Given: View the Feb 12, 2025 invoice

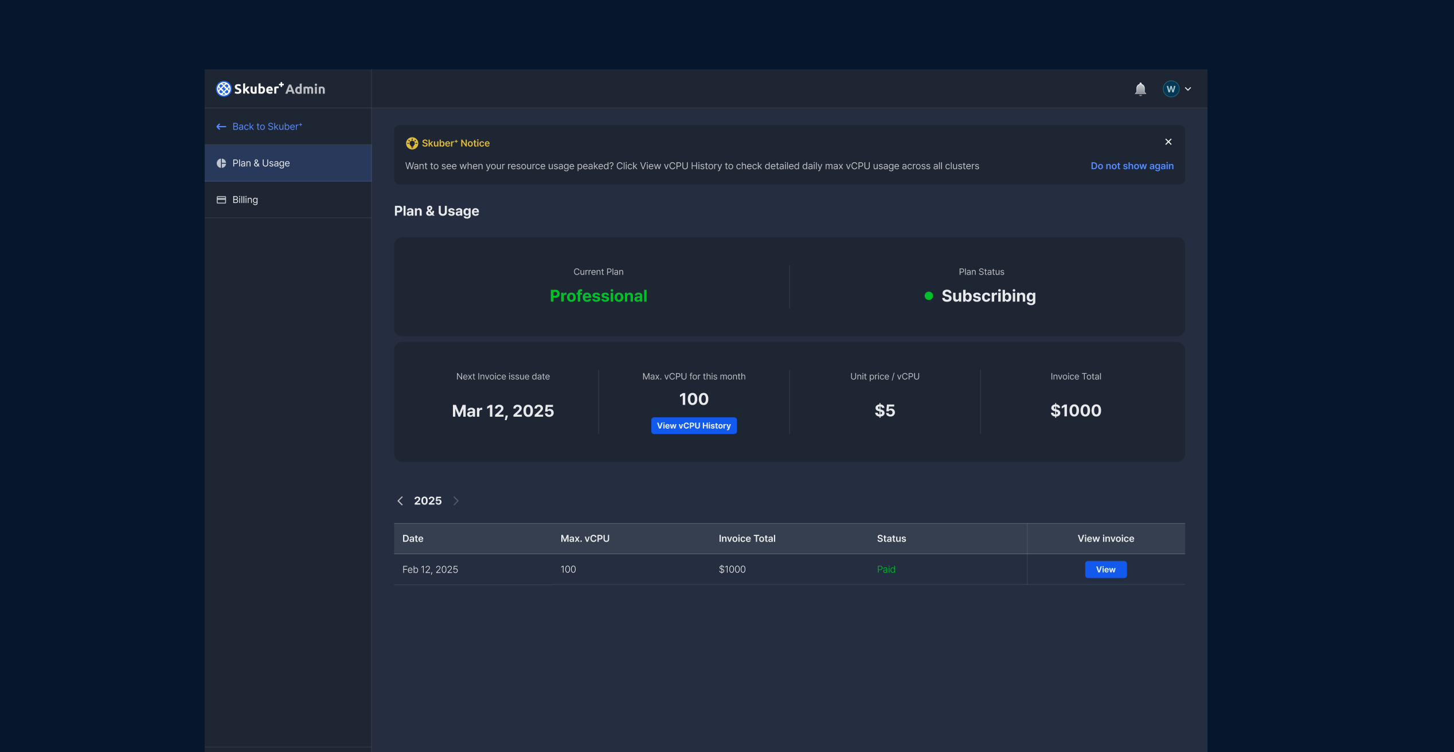Looking at the screenshot, I should 1105,570.
